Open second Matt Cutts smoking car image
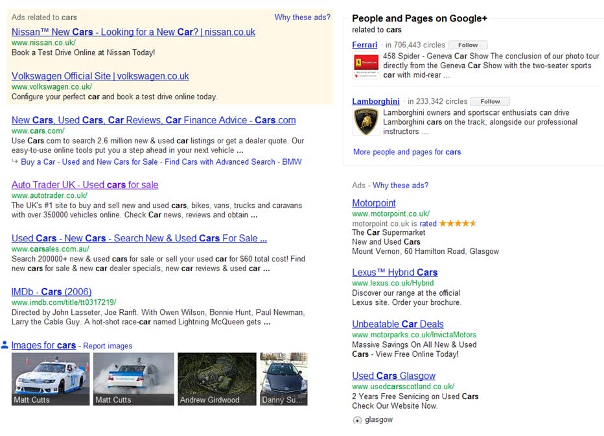This screenshot has height=436, width=604. click(134, 379)
